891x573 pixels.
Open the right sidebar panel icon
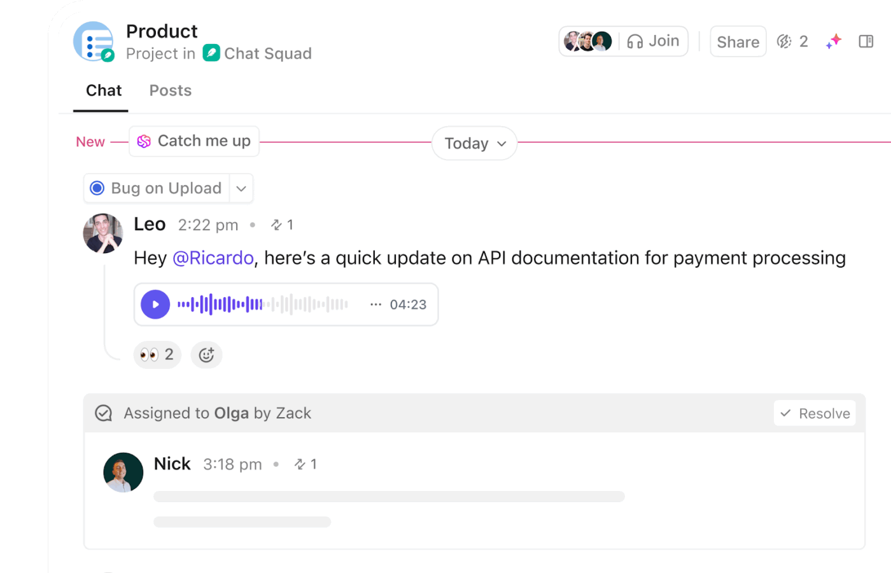(x=866, y=41)
